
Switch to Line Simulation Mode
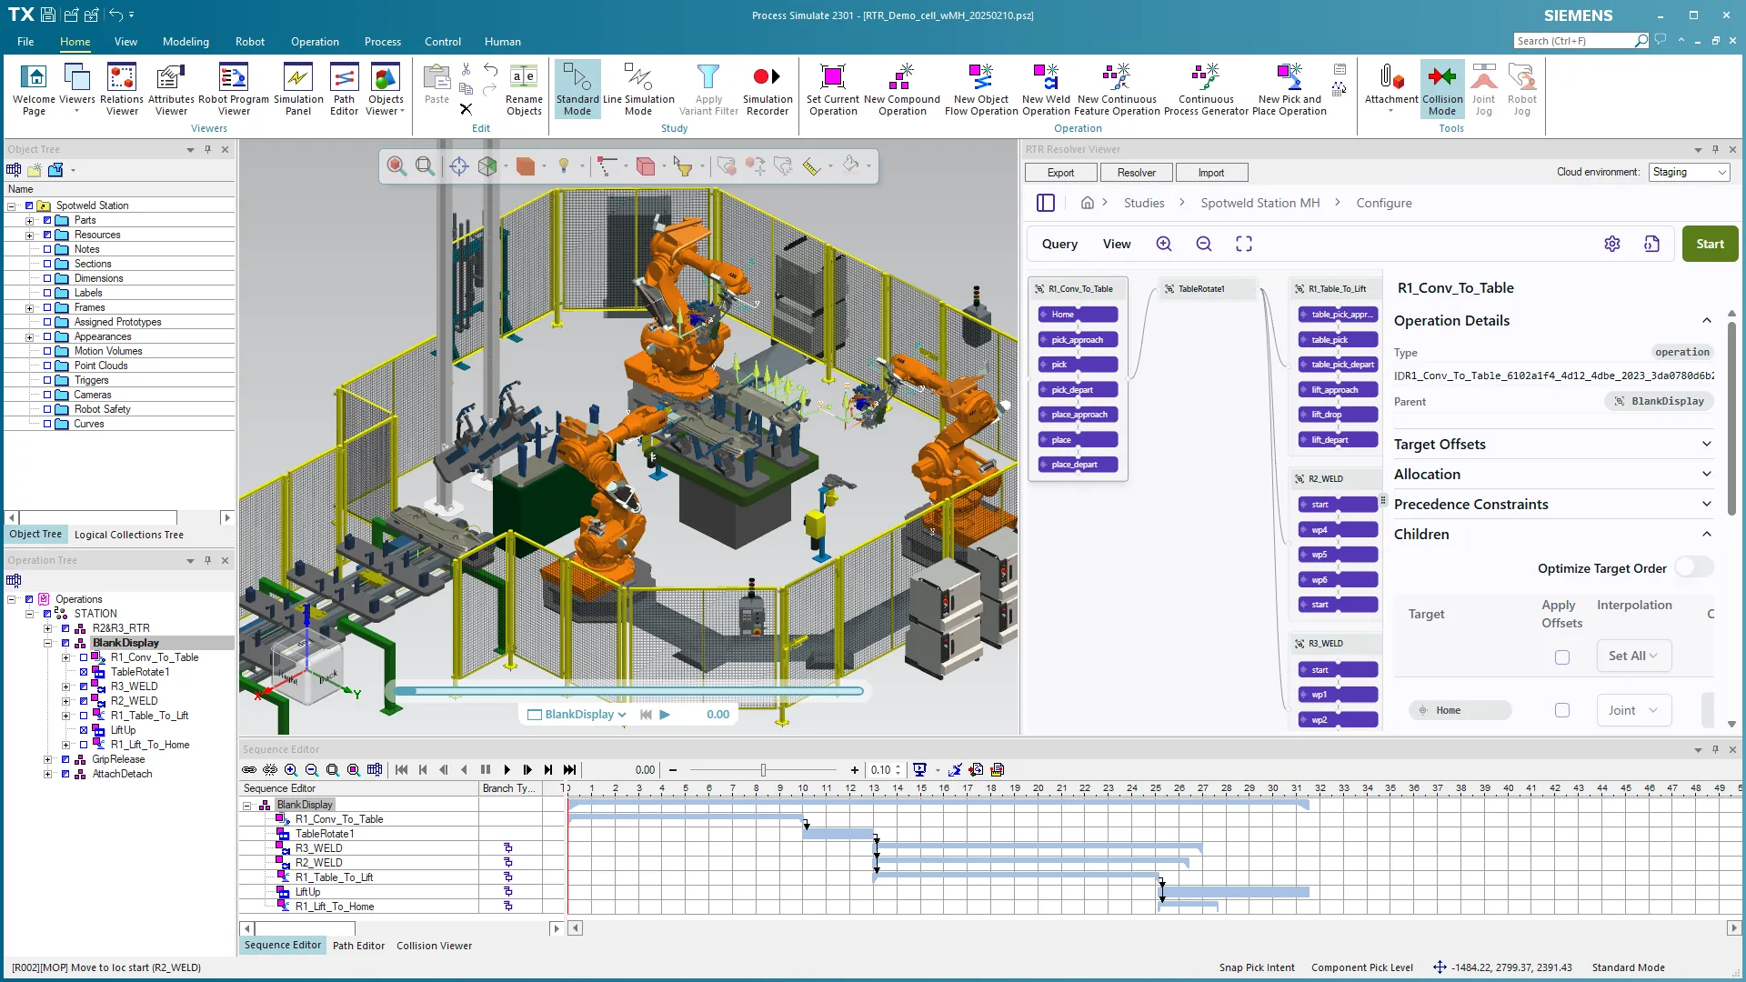click(638, 89)
